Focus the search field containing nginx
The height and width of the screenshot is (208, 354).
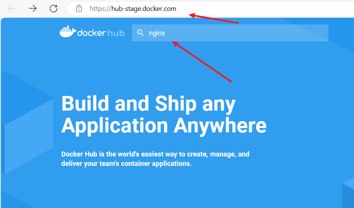pos(230,33)
